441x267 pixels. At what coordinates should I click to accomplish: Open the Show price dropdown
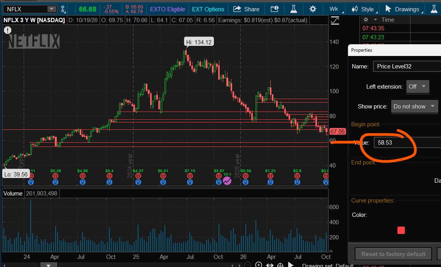click(x=415, y=106)
